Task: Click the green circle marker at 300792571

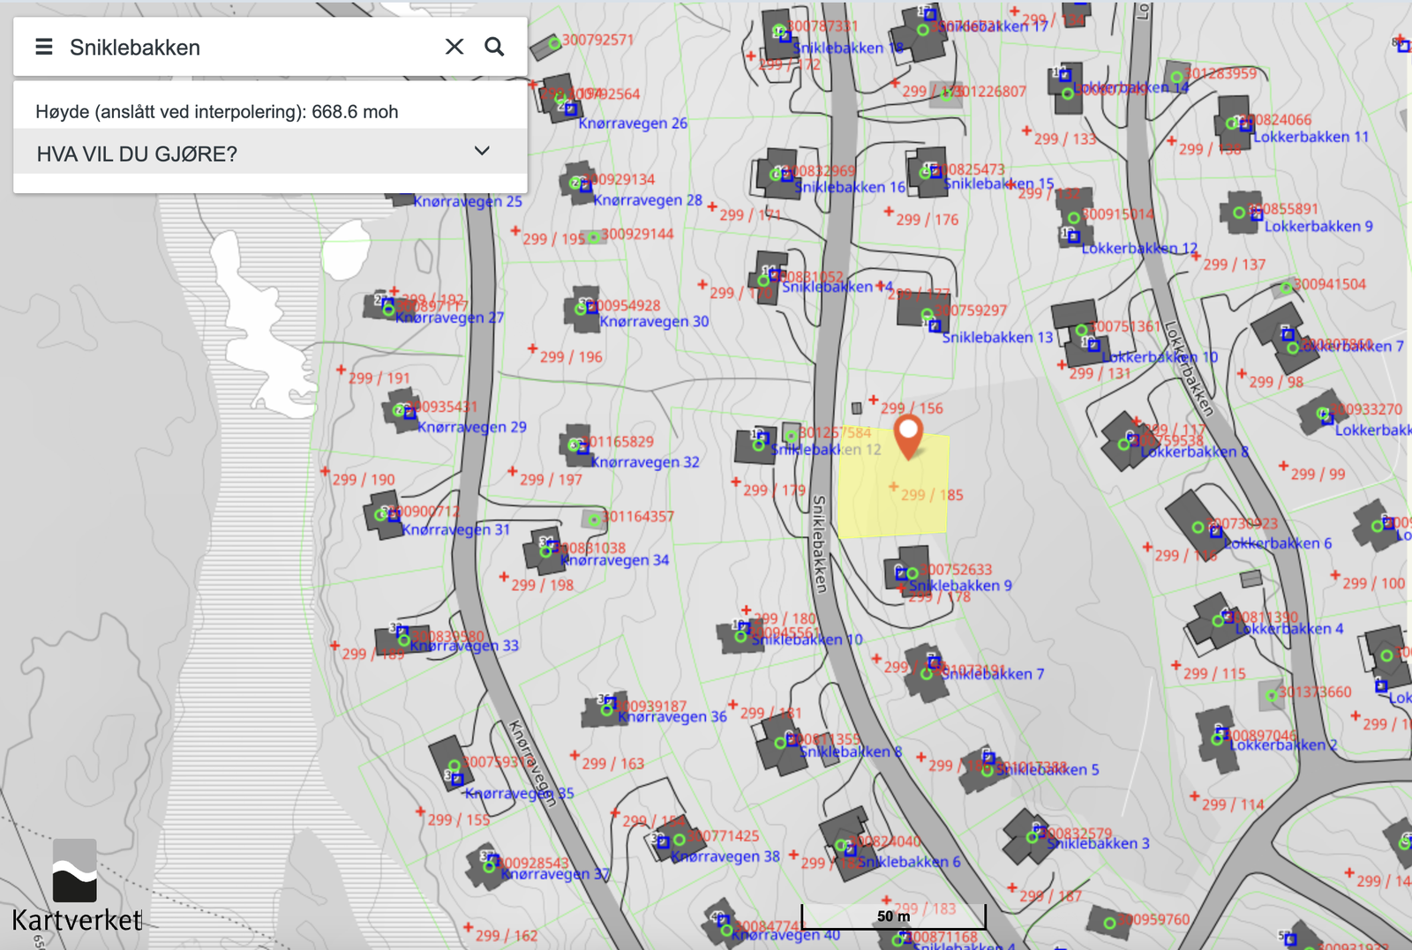Action: (553, 42)
